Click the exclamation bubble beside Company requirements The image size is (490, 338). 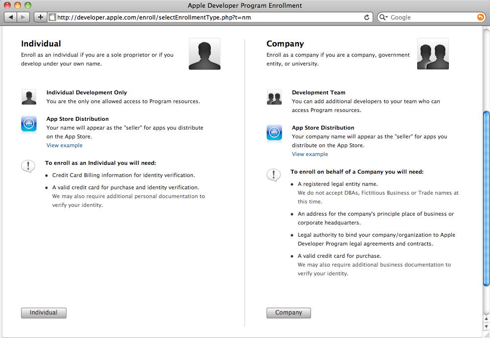273,175
